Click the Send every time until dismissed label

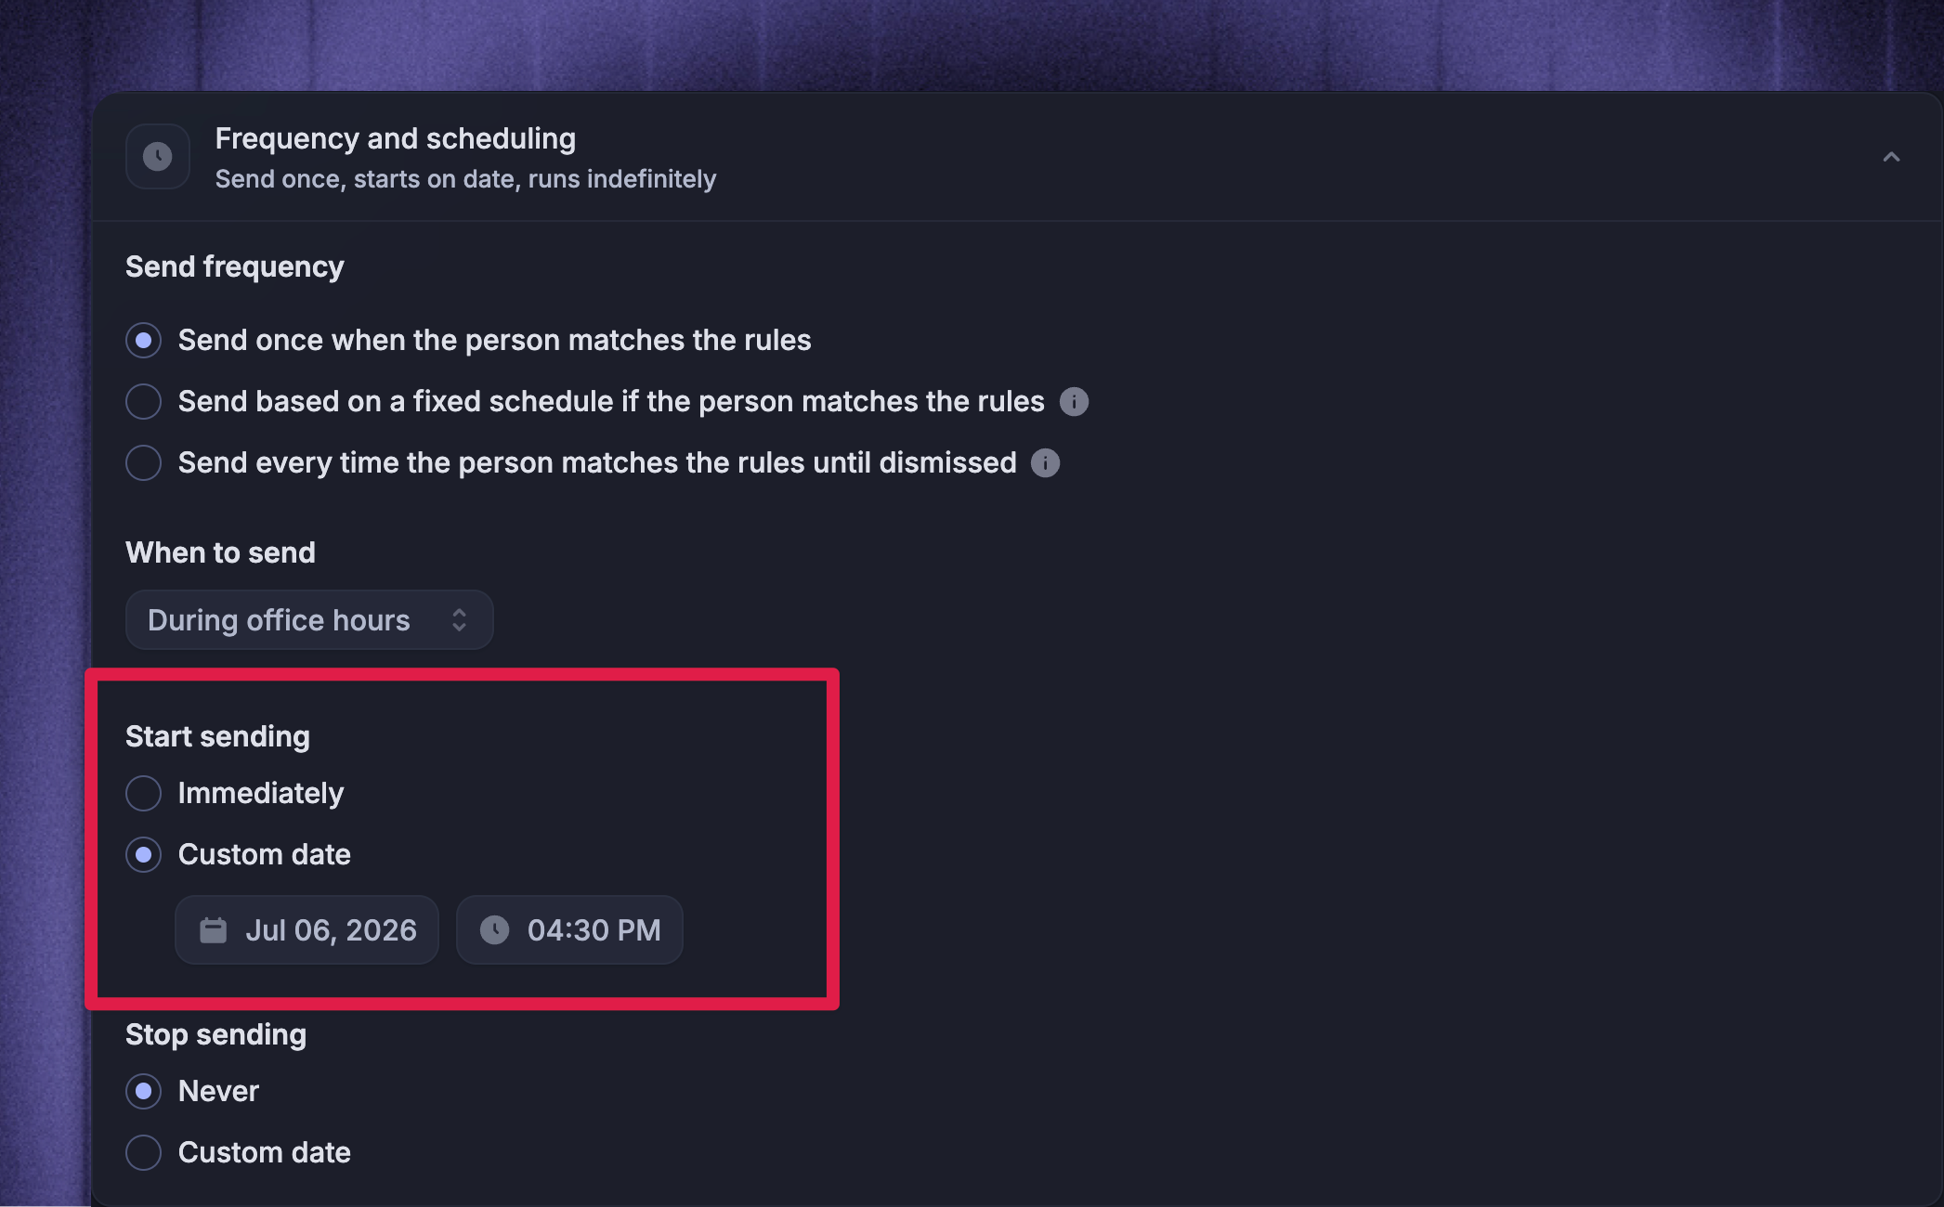[597, 463]
